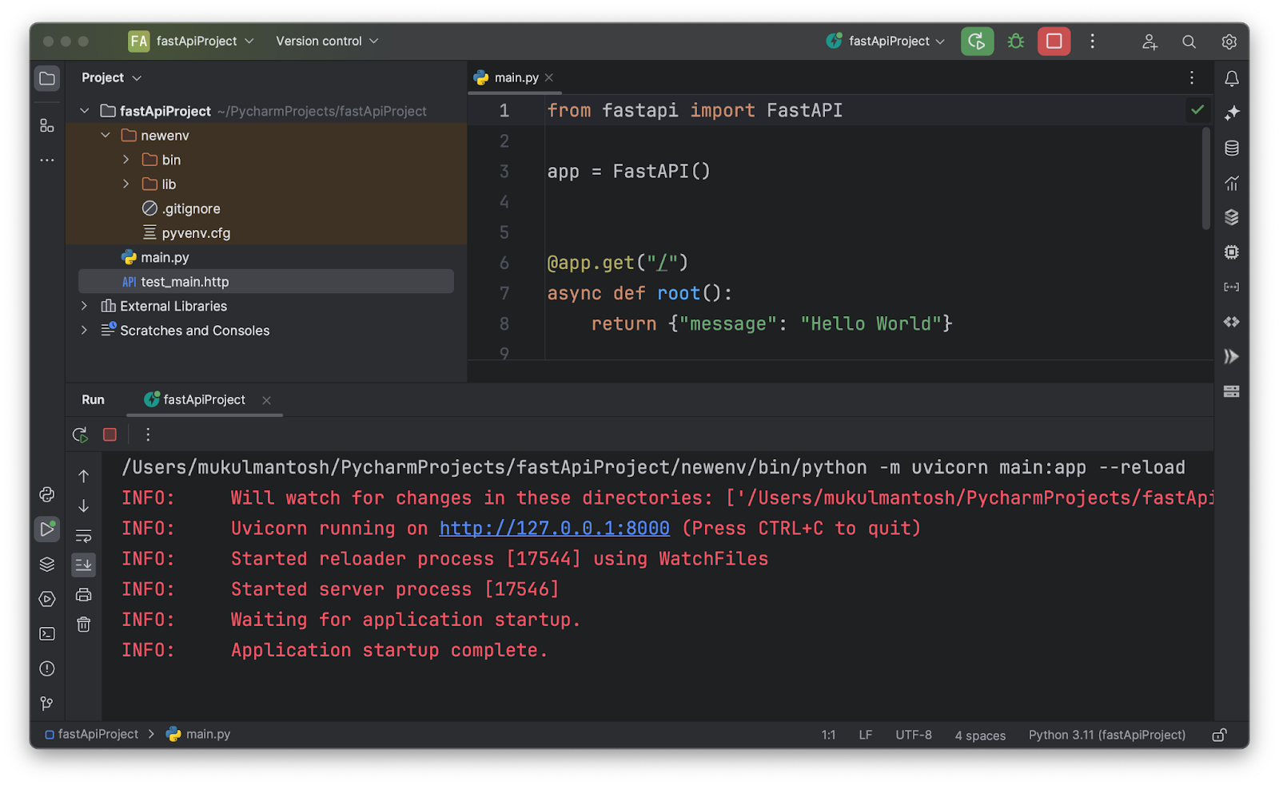Screen dimensions: 1279x785
Task: Select pyvenv.cfg file in tree
Action: 196,233
